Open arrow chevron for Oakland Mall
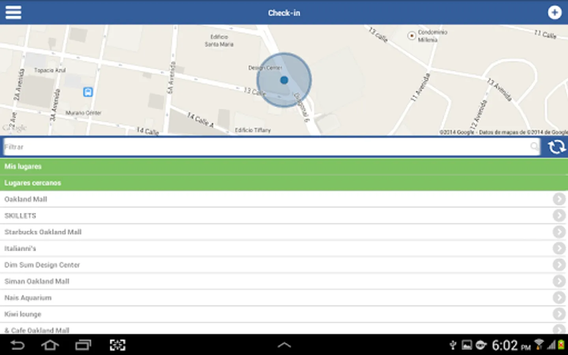The image size is (568, 355). click(559, 199)
